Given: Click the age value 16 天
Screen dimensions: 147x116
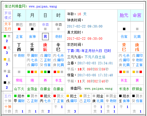Looking at the screenshot, I should [x=82, y=14].
